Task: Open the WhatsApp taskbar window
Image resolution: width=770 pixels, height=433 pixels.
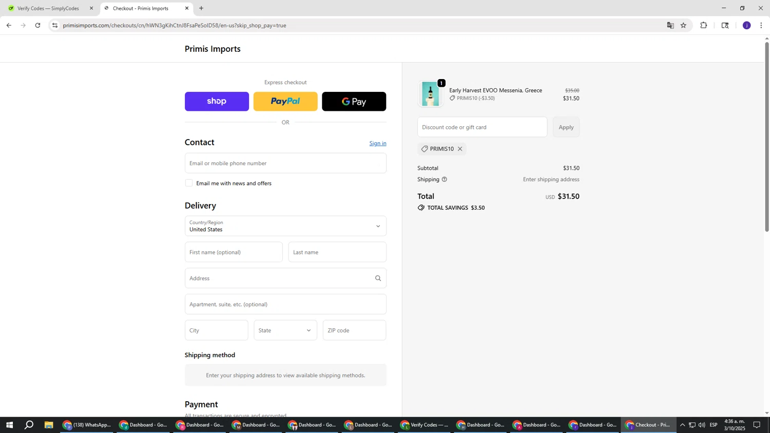Action: [86, 425]
